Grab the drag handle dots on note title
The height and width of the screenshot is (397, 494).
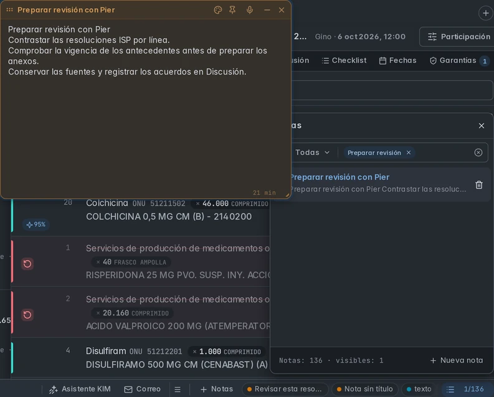[9, 10]
